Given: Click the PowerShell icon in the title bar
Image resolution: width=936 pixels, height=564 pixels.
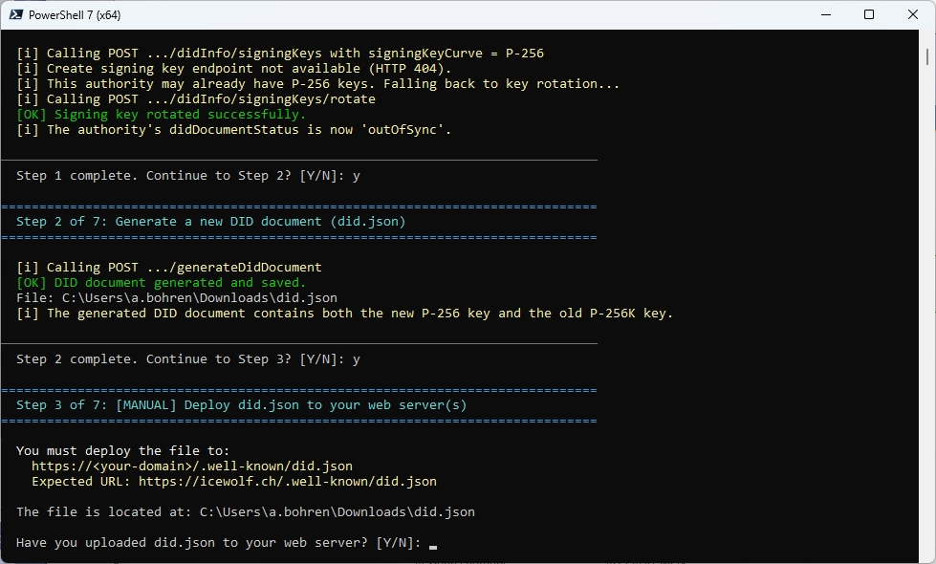Looking at the screenshot, I should click(x=16, y=14).
